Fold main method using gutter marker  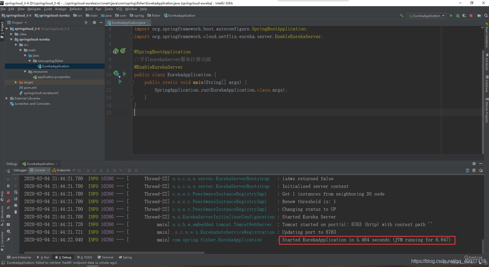[x=132, y=82]
